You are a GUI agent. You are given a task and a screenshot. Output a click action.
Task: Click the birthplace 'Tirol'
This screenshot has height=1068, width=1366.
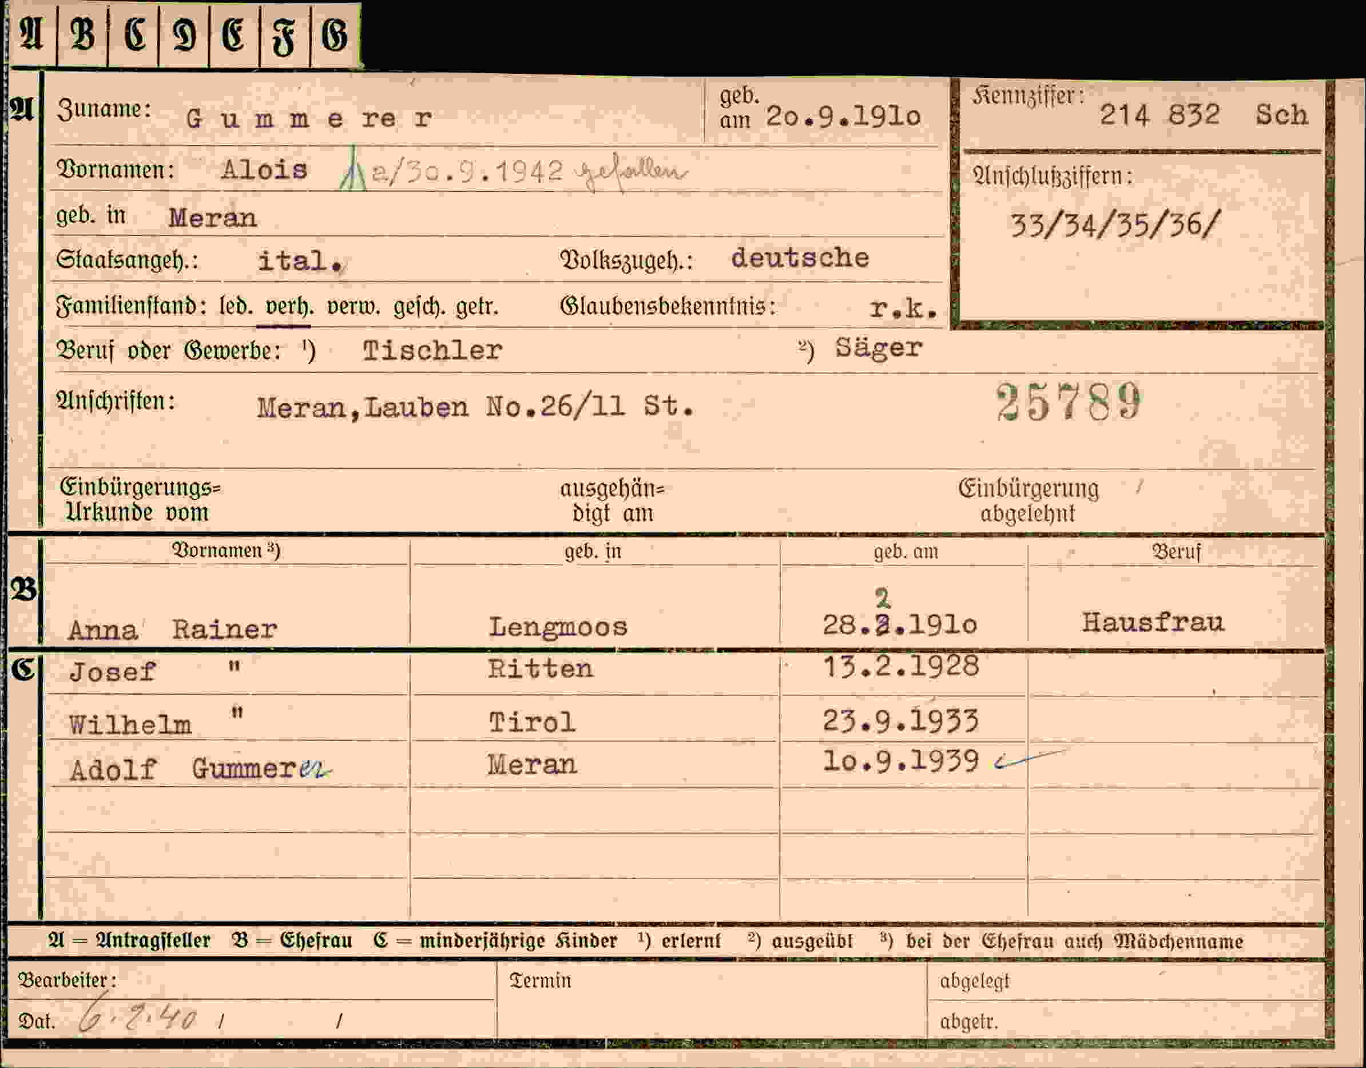point(531,723)
